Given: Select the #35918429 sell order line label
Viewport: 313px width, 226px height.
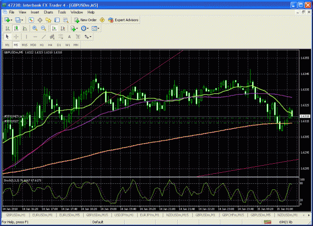Looking at the screenshot, I should [x=14, y=117].
